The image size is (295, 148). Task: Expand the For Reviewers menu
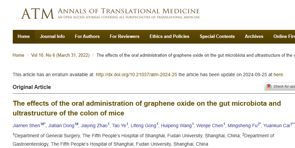click(125, 37)
